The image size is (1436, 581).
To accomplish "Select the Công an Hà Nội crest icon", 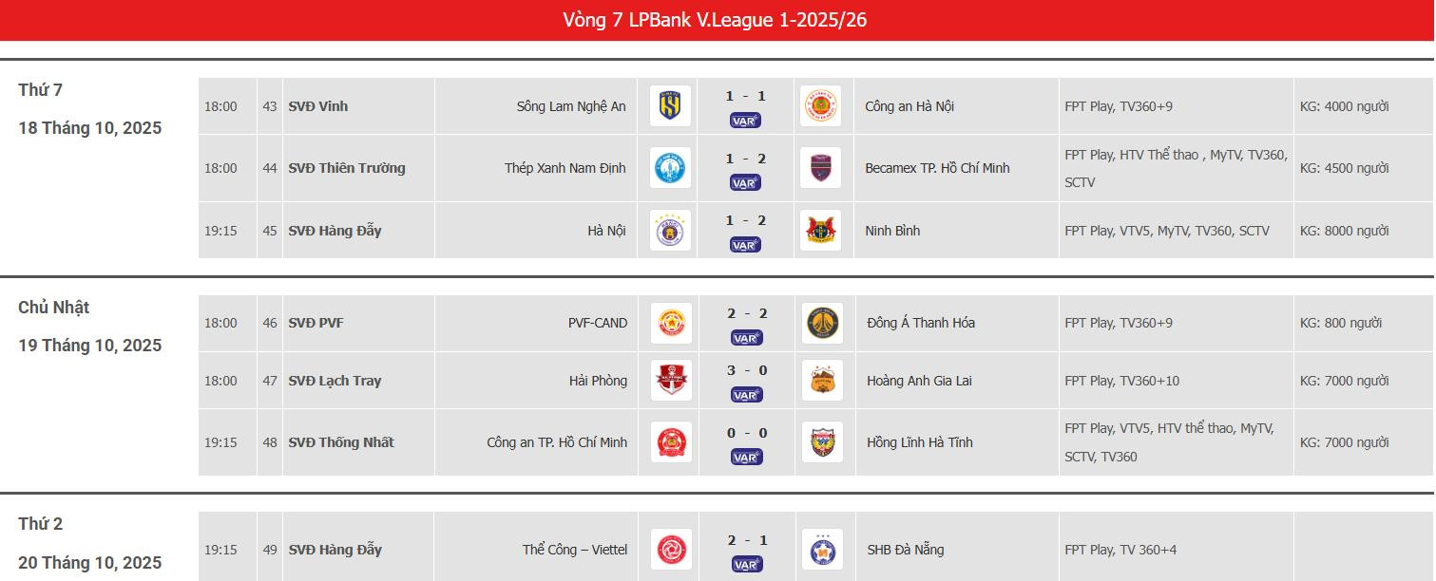I will coord(822,105).
